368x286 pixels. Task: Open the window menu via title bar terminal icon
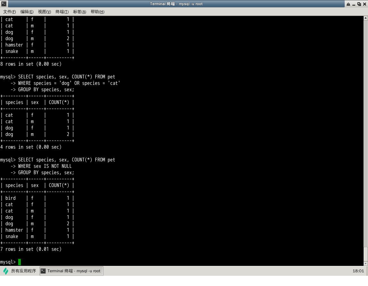coord(3,4)
